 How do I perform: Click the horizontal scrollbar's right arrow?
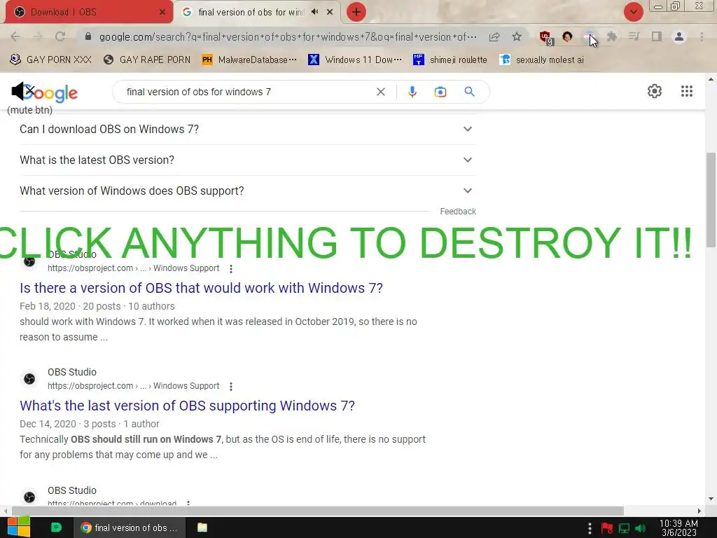[x=699, y=511]
